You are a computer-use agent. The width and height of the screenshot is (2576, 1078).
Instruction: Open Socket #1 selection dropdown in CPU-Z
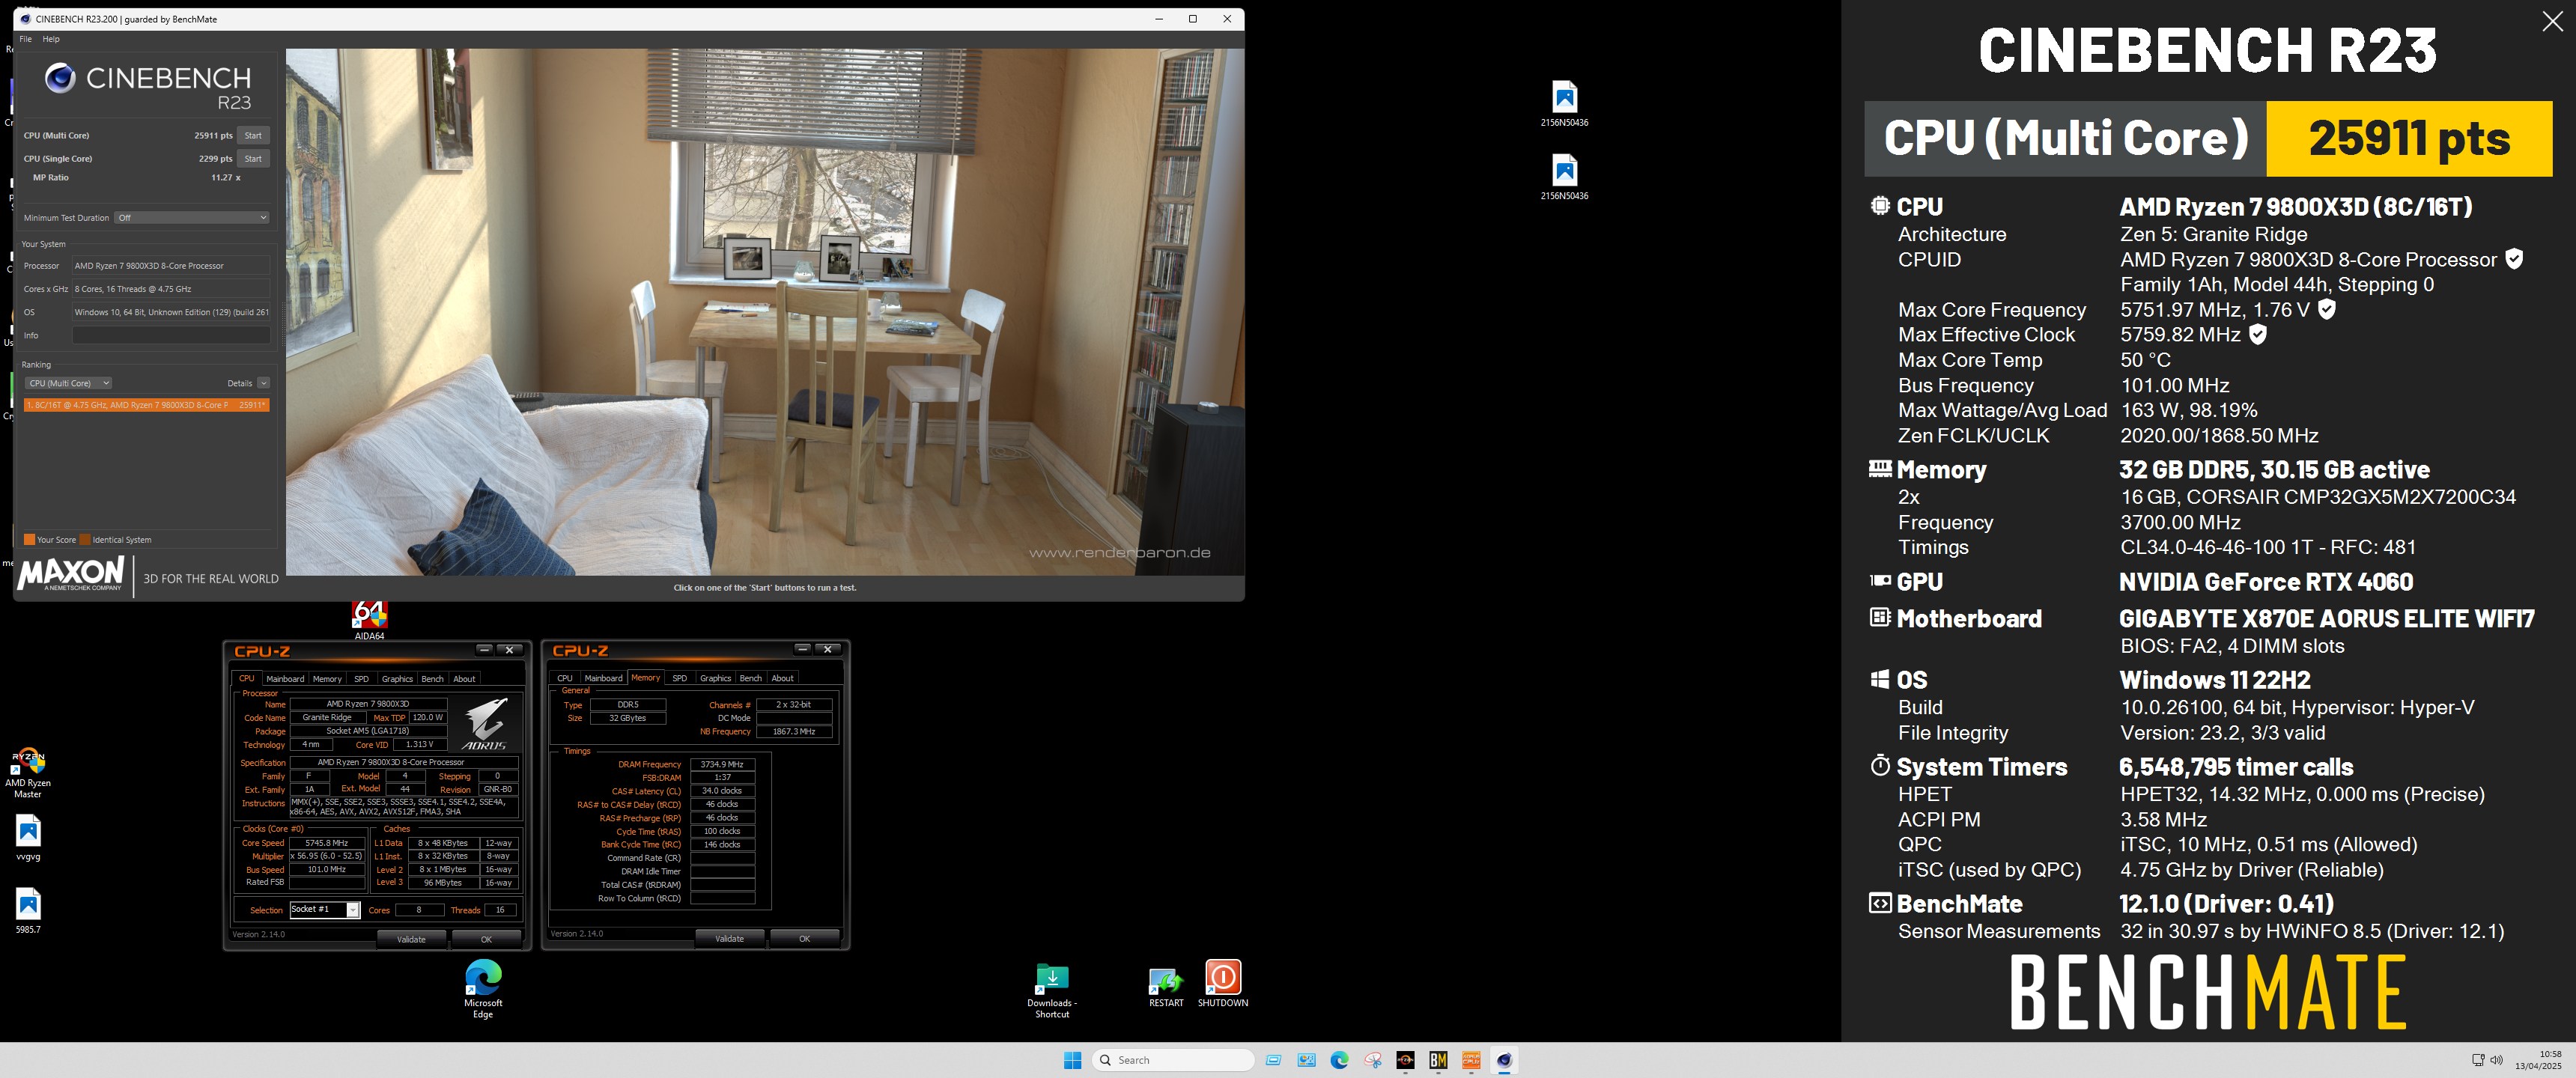coord(325,909)
